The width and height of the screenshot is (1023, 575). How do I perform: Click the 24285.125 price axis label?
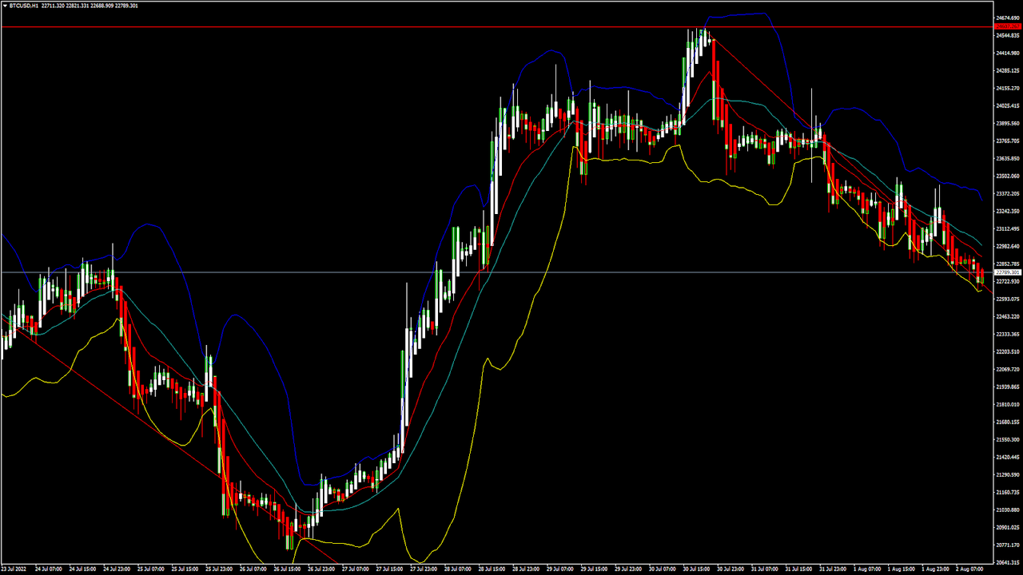coord(1008,70)
